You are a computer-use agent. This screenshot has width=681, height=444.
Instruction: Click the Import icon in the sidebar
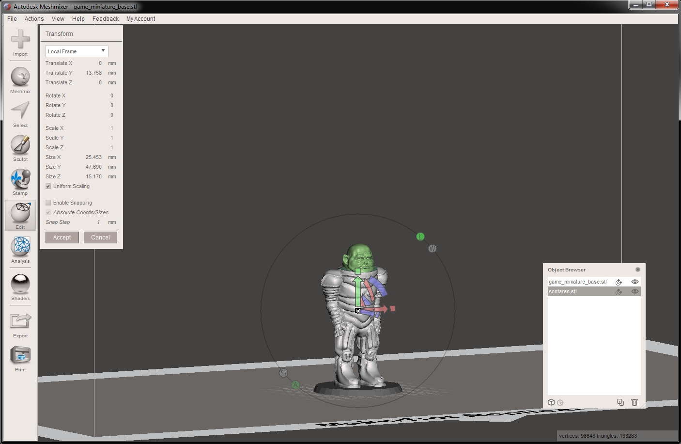[20, 42]
